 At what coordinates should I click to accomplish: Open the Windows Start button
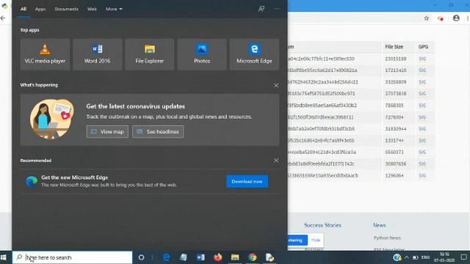(4, 257)
